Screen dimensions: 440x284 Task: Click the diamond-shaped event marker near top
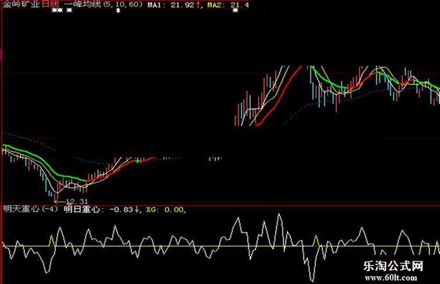(118, 10)
